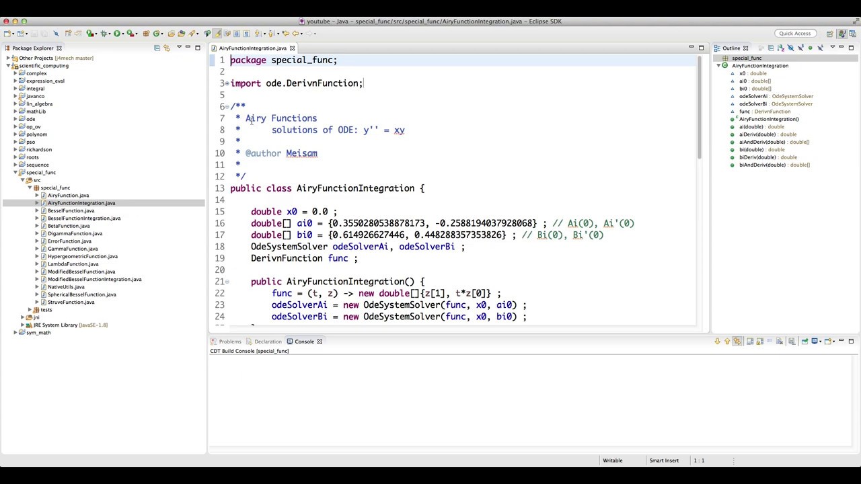Click the editor vertical scrollbar
The height and width of the screenshot is (484, 861).
tap(699, 108)
